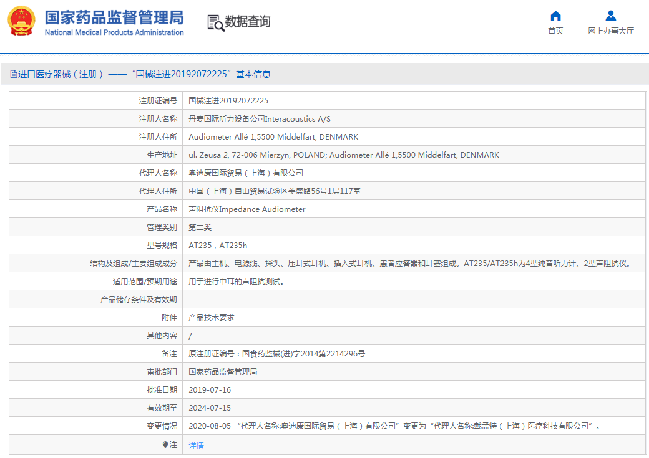Select model value AT235，AT235h

pyautogui.click(x=218, y=246)
